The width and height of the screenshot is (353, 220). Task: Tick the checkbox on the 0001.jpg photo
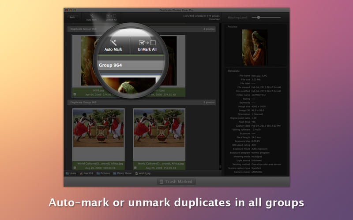click(x=75, y=94)
